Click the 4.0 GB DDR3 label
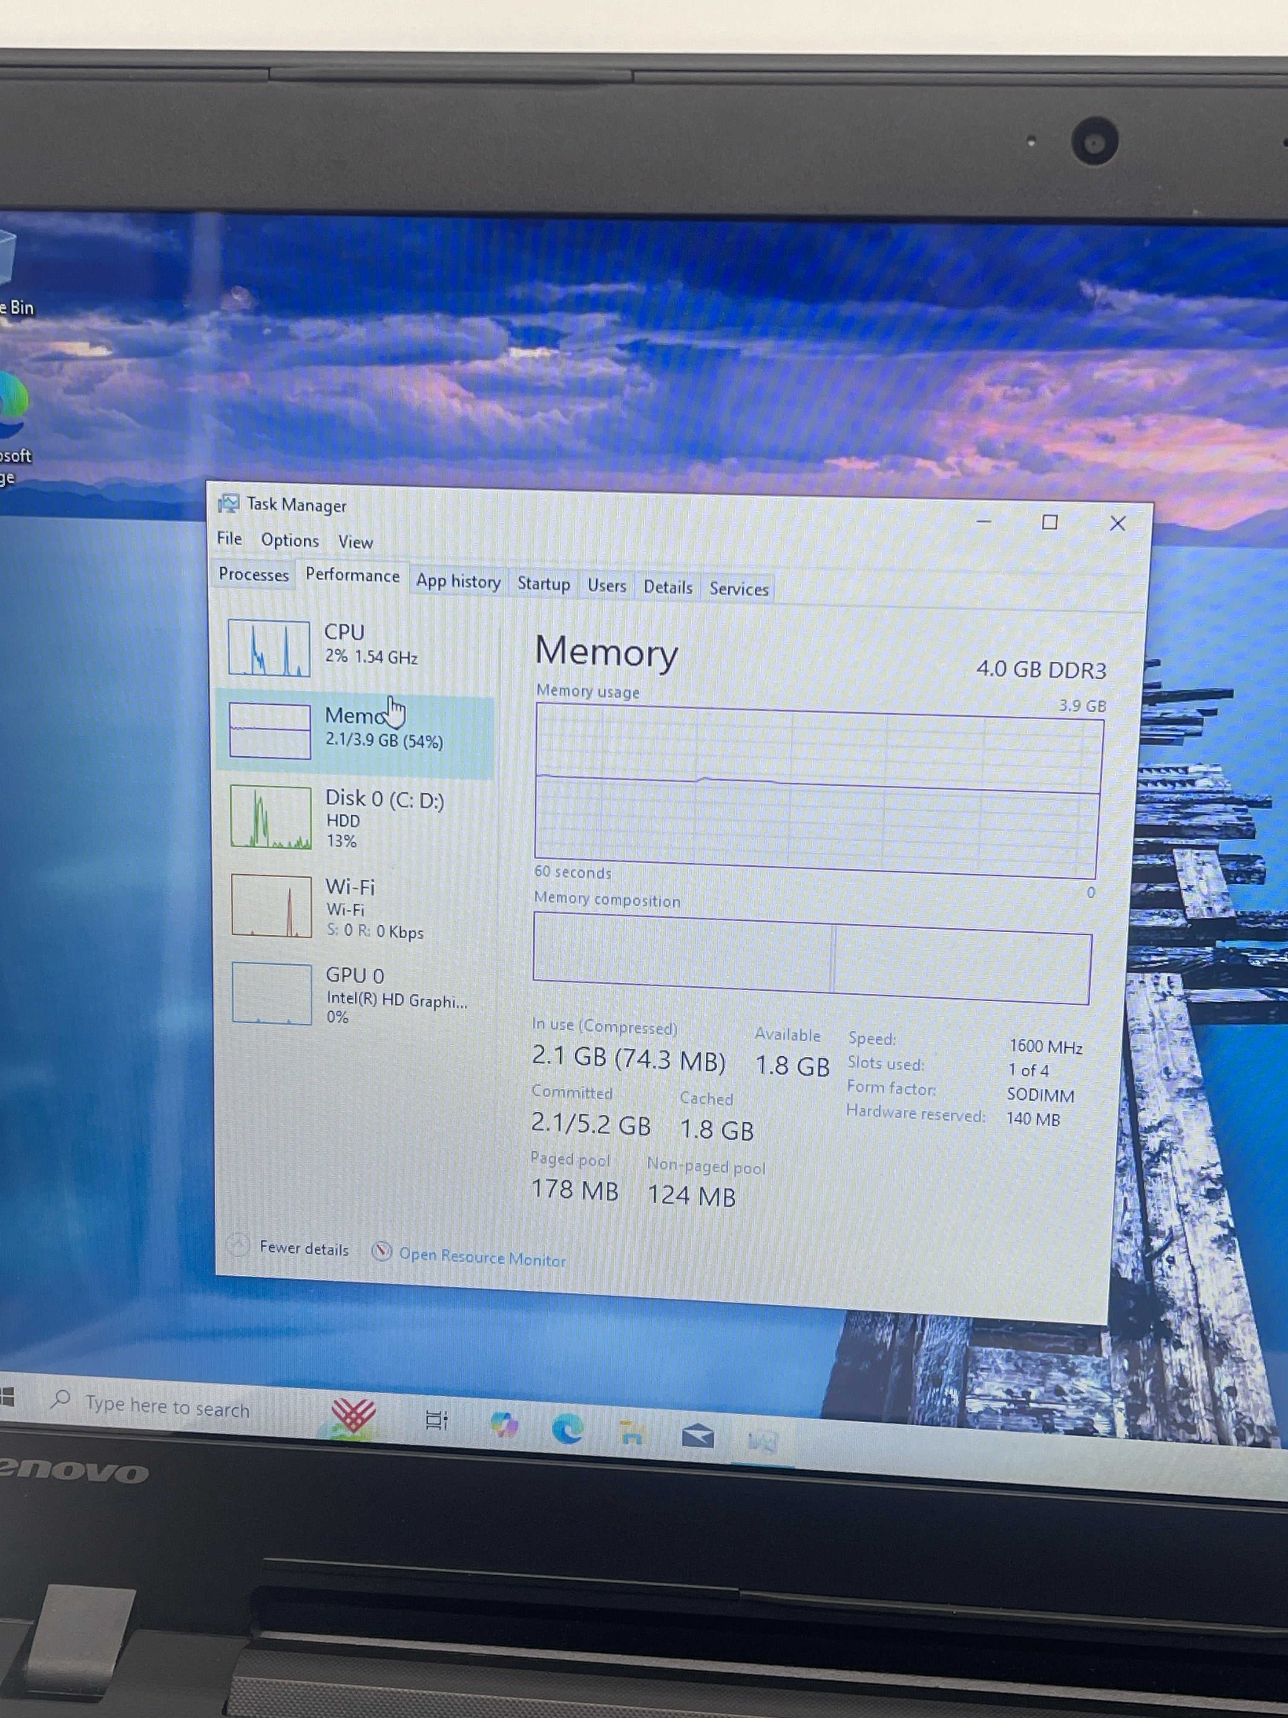1288x1718 pixels. tap(1041, 669)
